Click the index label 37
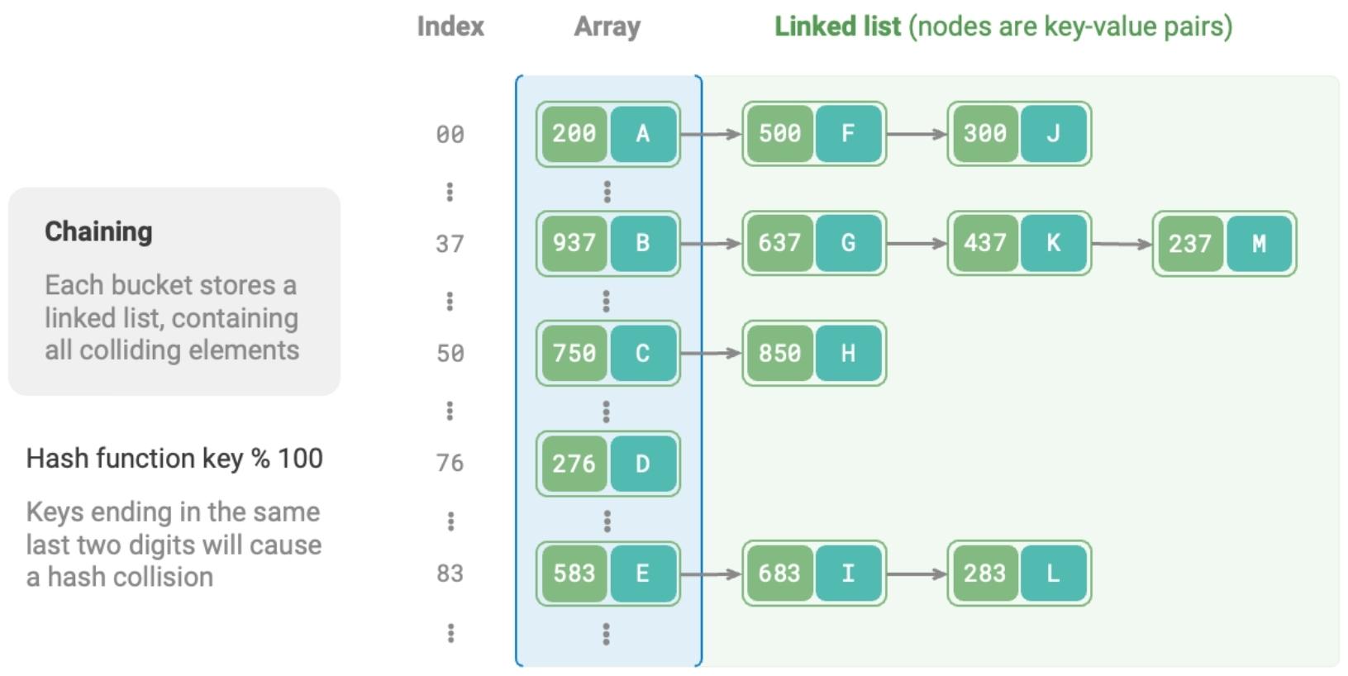 point(450,244)
